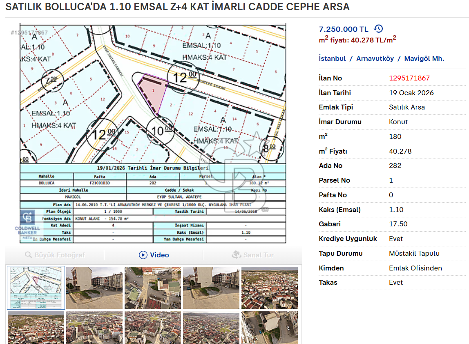The height and width of the screenshot is (344, 469).
Task: Select the Müstakil Tapulu deed value
Action: point(414,253)
